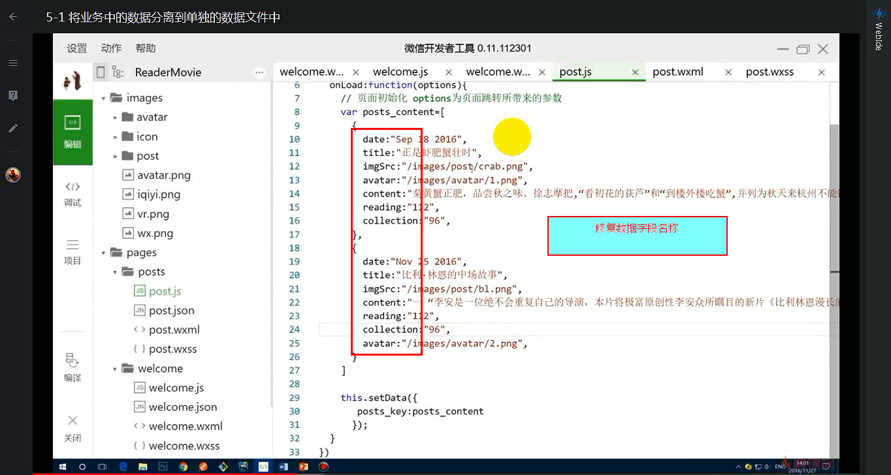This screenshot has width=891, height=475.
Task: Collapse the images folder
Action: 103,98
